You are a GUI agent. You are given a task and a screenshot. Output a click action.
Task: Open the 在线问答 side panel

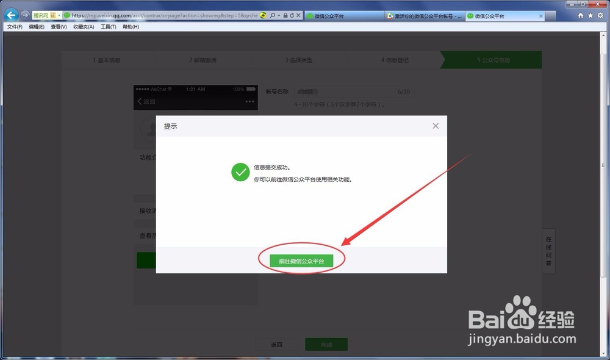tap(548, 251)
